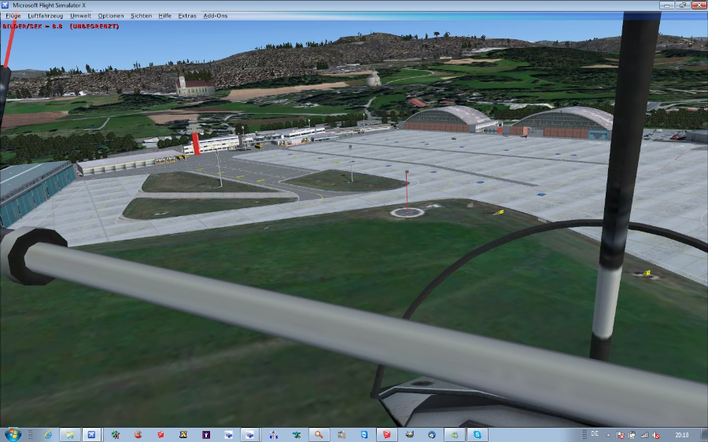Viewport: 708px width, 442px height.
Task: Open the Windows Start menu
Action: pyautogui.click(x=13, y=435)
